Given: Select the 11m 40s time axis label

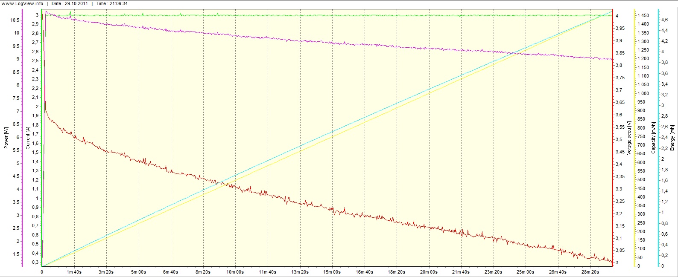Looking at the screenshot, I should (268, 271).
